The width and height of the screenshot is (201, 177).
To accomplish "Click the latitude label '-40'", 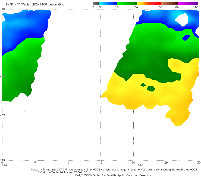I will (x=2, y=9).
